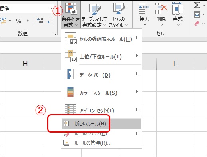Click the 書式 cells button

pos(178,14)
